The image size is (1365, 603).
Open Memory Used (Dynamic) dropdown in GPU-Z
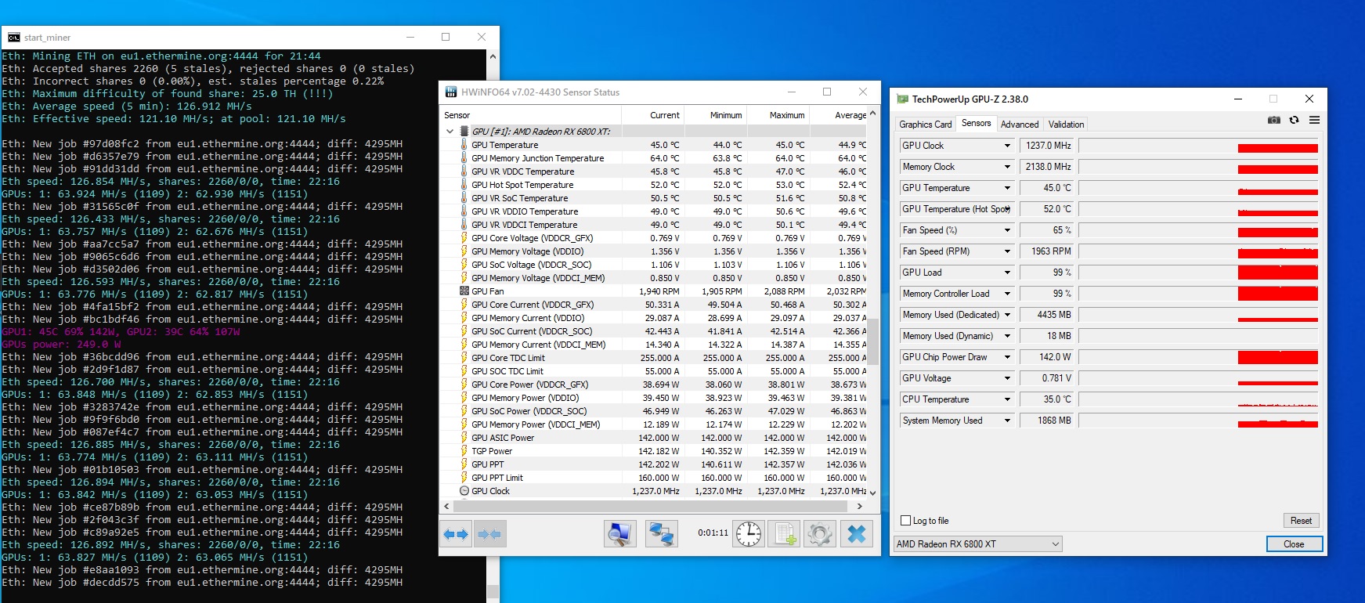click(1007, 336)
